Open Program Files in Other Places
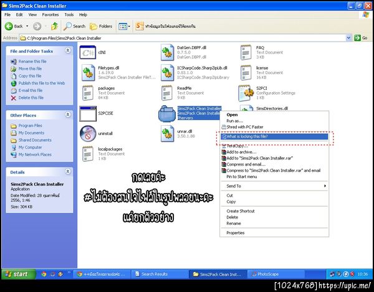374x292 pixels. click(x=30, y=126)
